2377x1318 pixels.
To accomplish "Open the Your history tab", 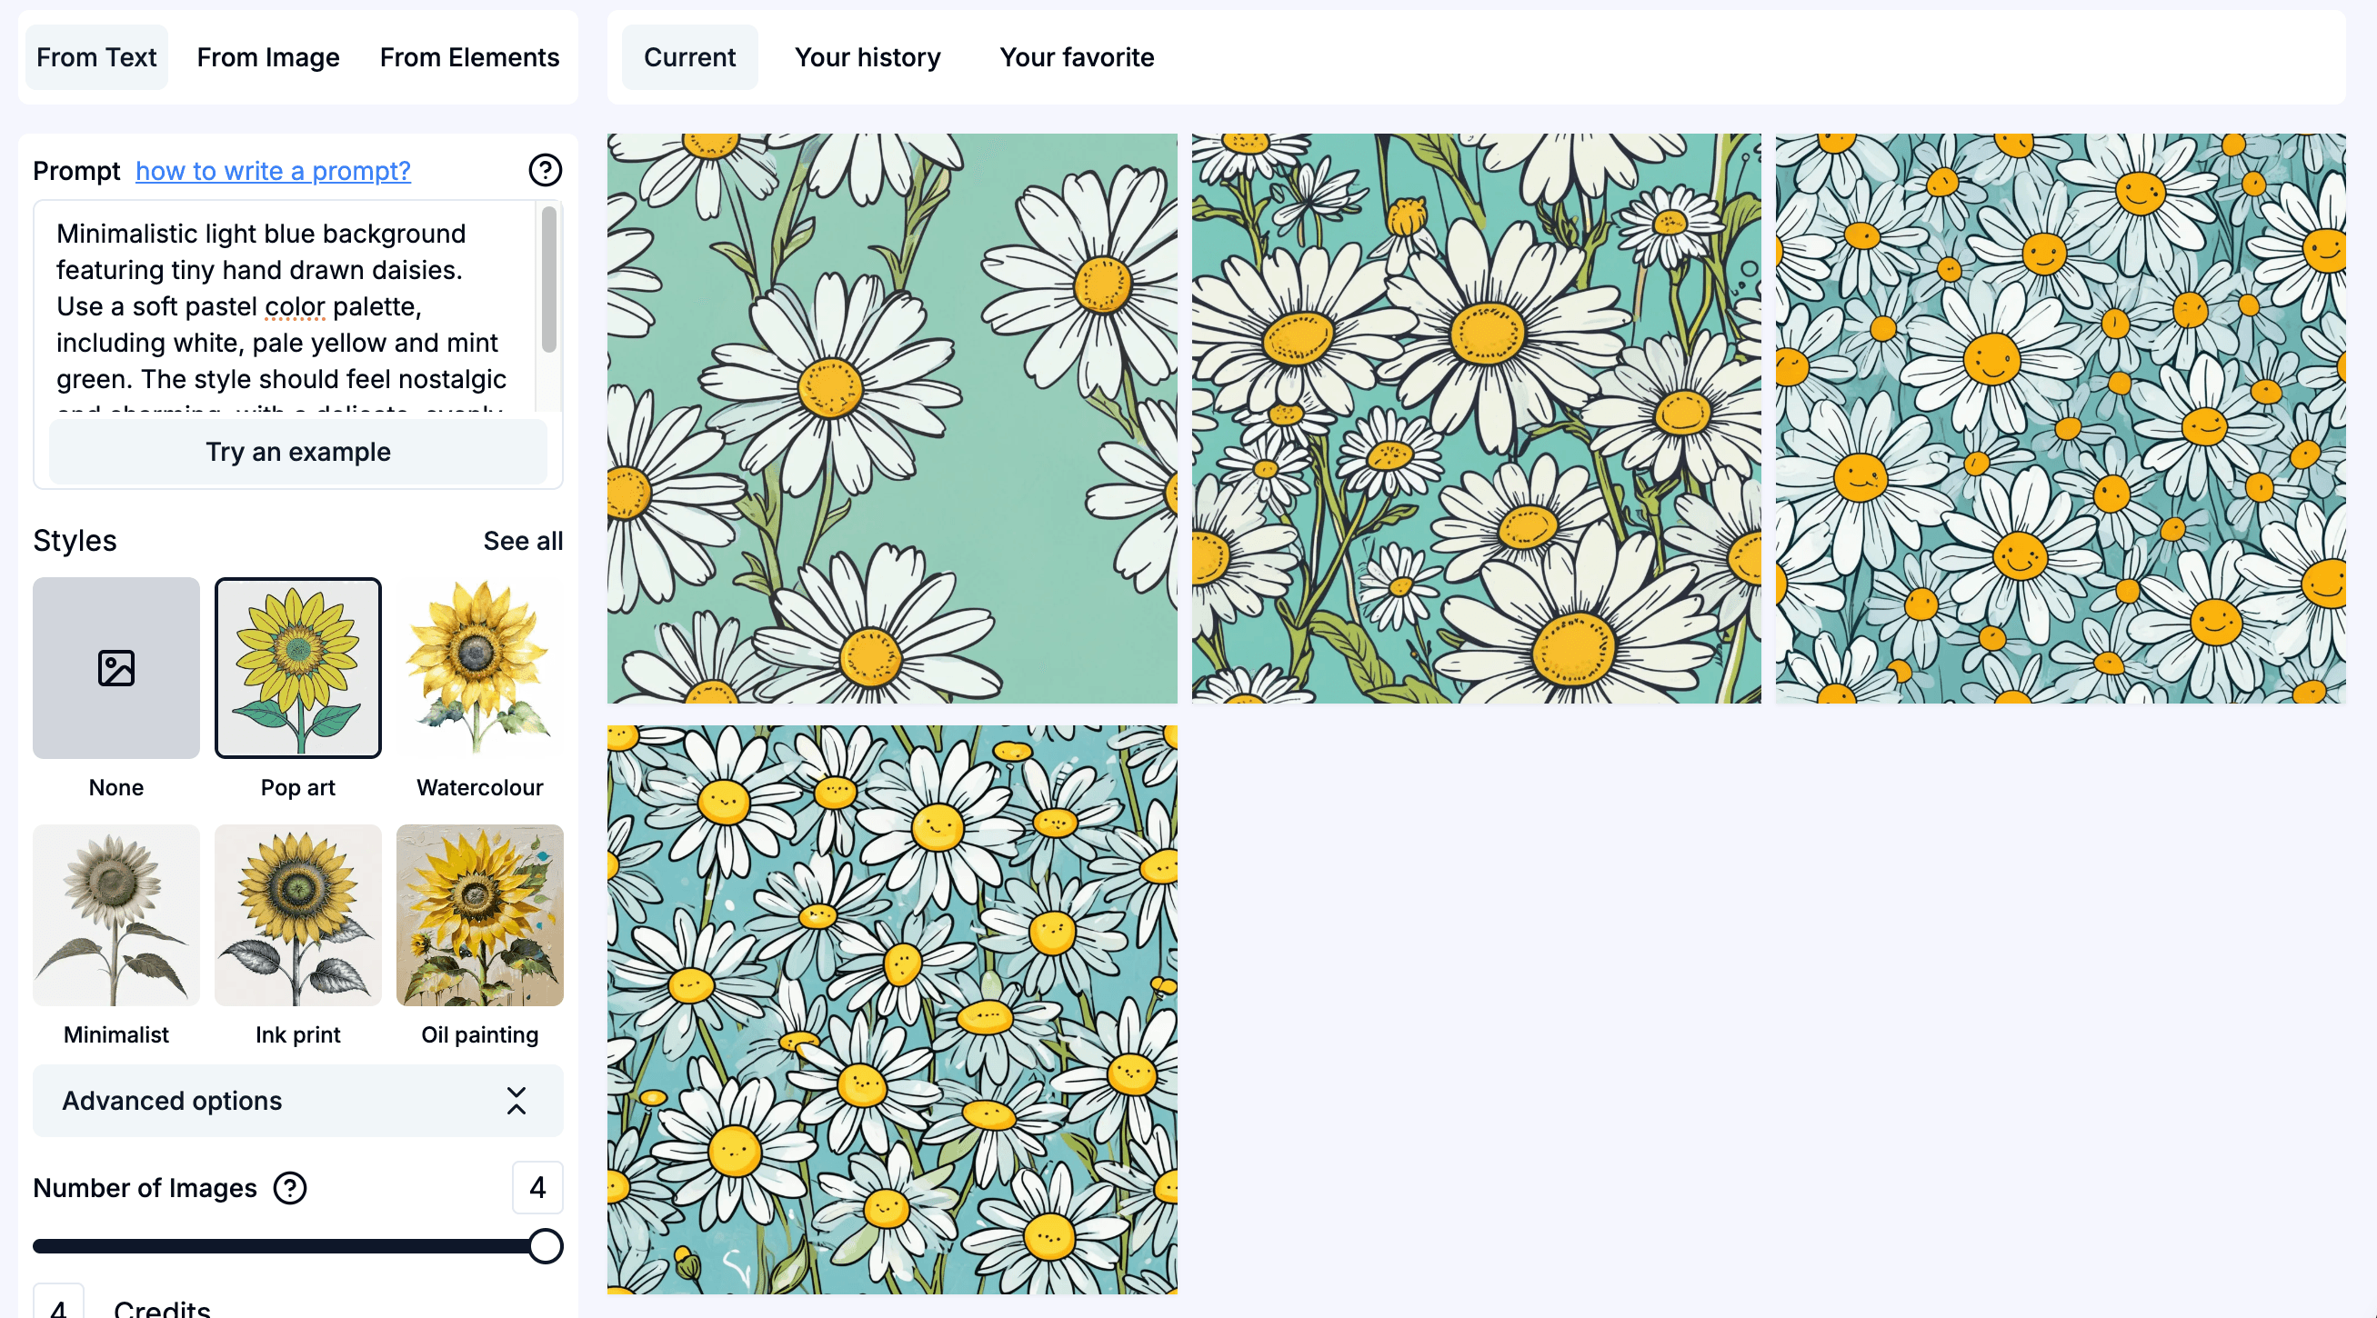I will pyautogui.click(x=868, y=57).
